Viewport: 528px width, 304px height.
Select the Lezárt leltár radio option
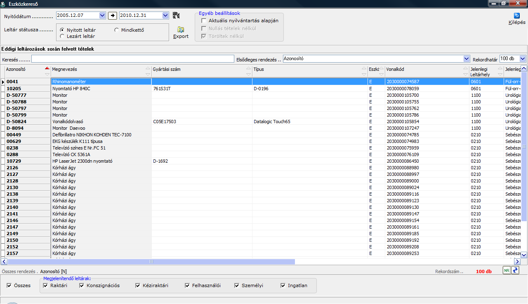62,36
